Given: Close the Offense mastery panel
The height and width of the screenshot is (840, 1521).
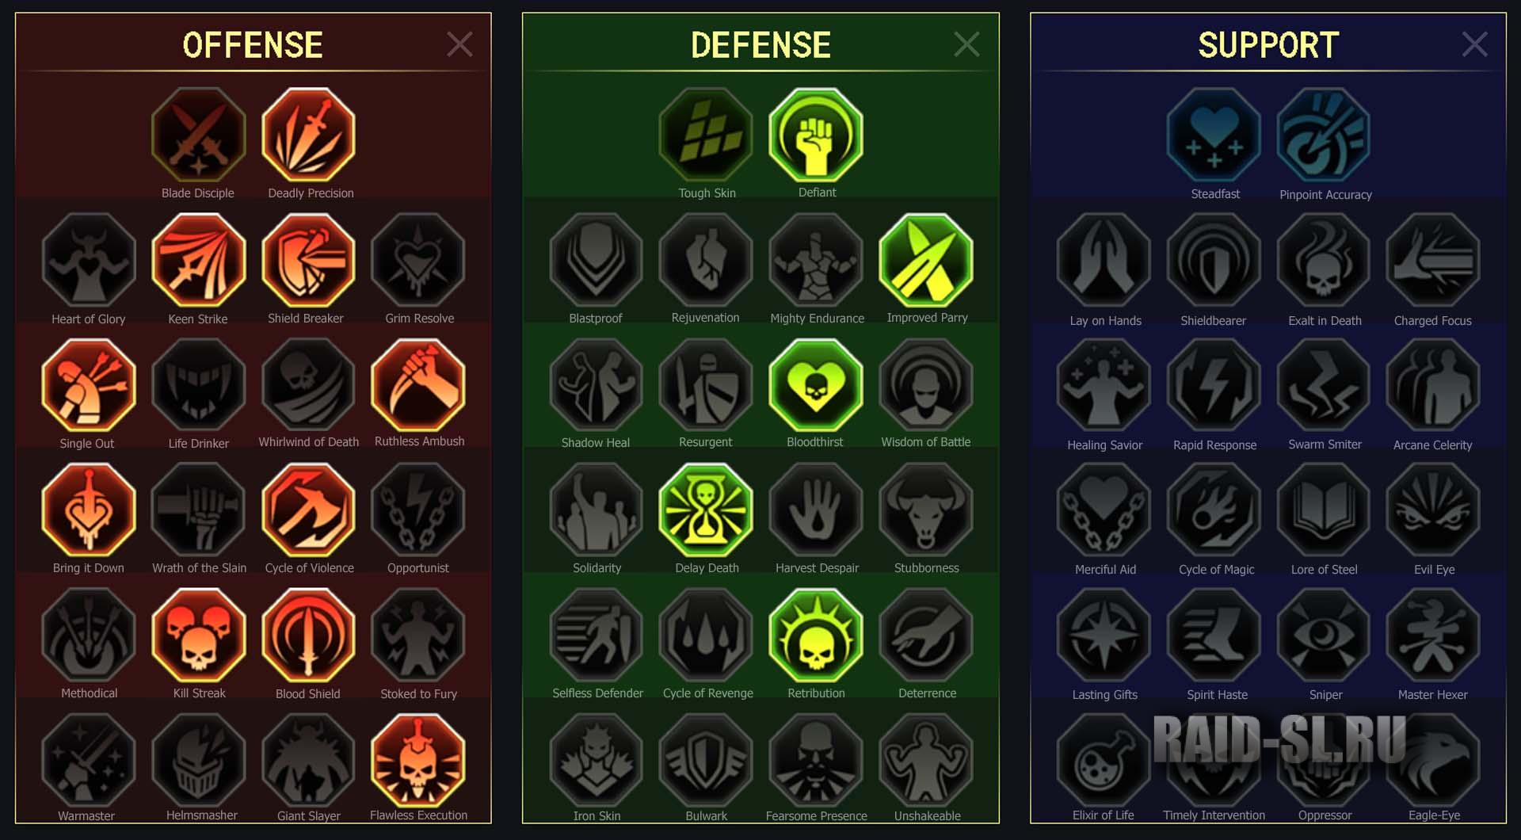Looking at the screenshot, I should pyautogui.click(x=459, y=44).
